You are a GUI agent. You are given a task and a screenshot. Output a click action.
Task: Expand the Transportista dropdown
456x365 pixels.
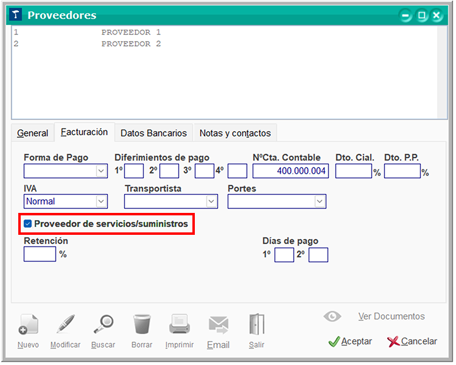coord(211,201)
